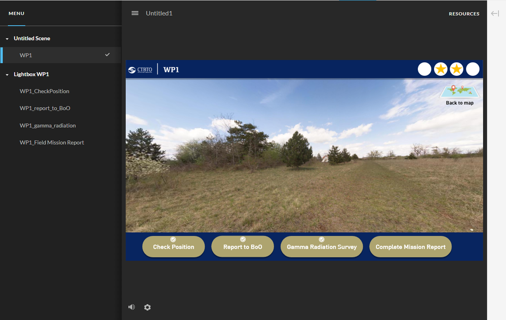
Task: Select the MENU tab
Action: coord(16,14)
